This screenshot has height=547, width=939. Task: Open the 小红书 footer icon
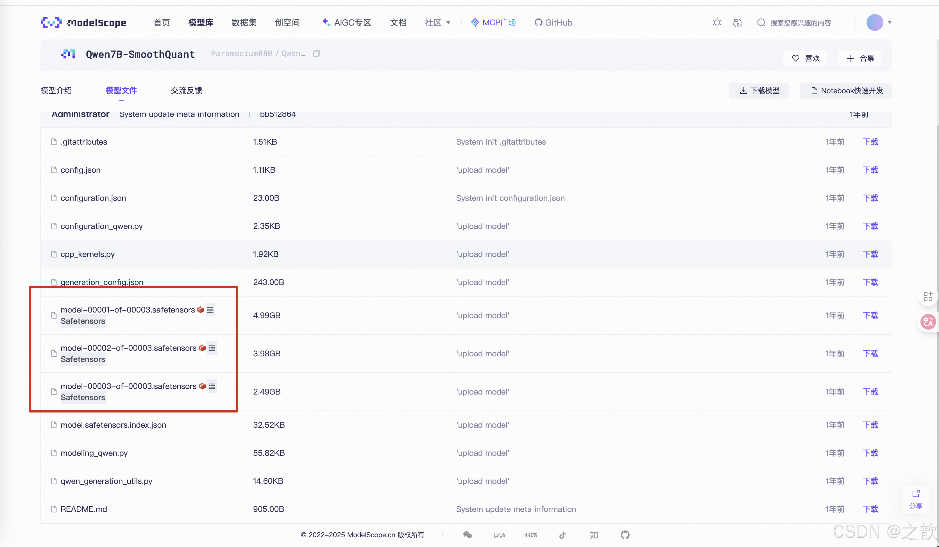530,535
